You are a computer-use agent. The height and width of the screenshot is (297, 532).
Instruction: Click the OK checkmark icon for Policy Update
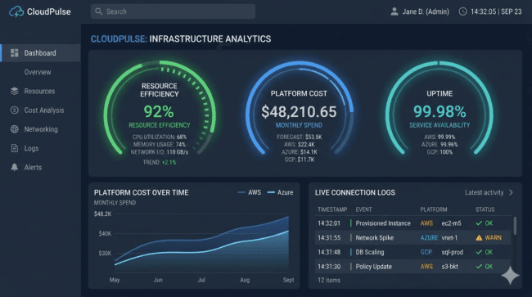click(x=479, y=267)
